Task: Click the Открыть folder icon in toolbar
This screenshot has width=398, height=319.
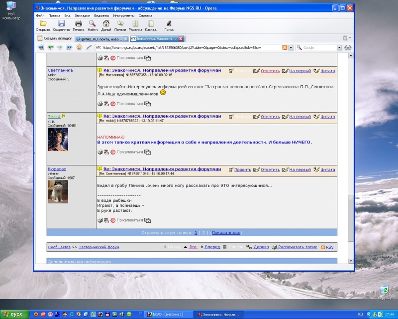Action: (x=43, y=23)
